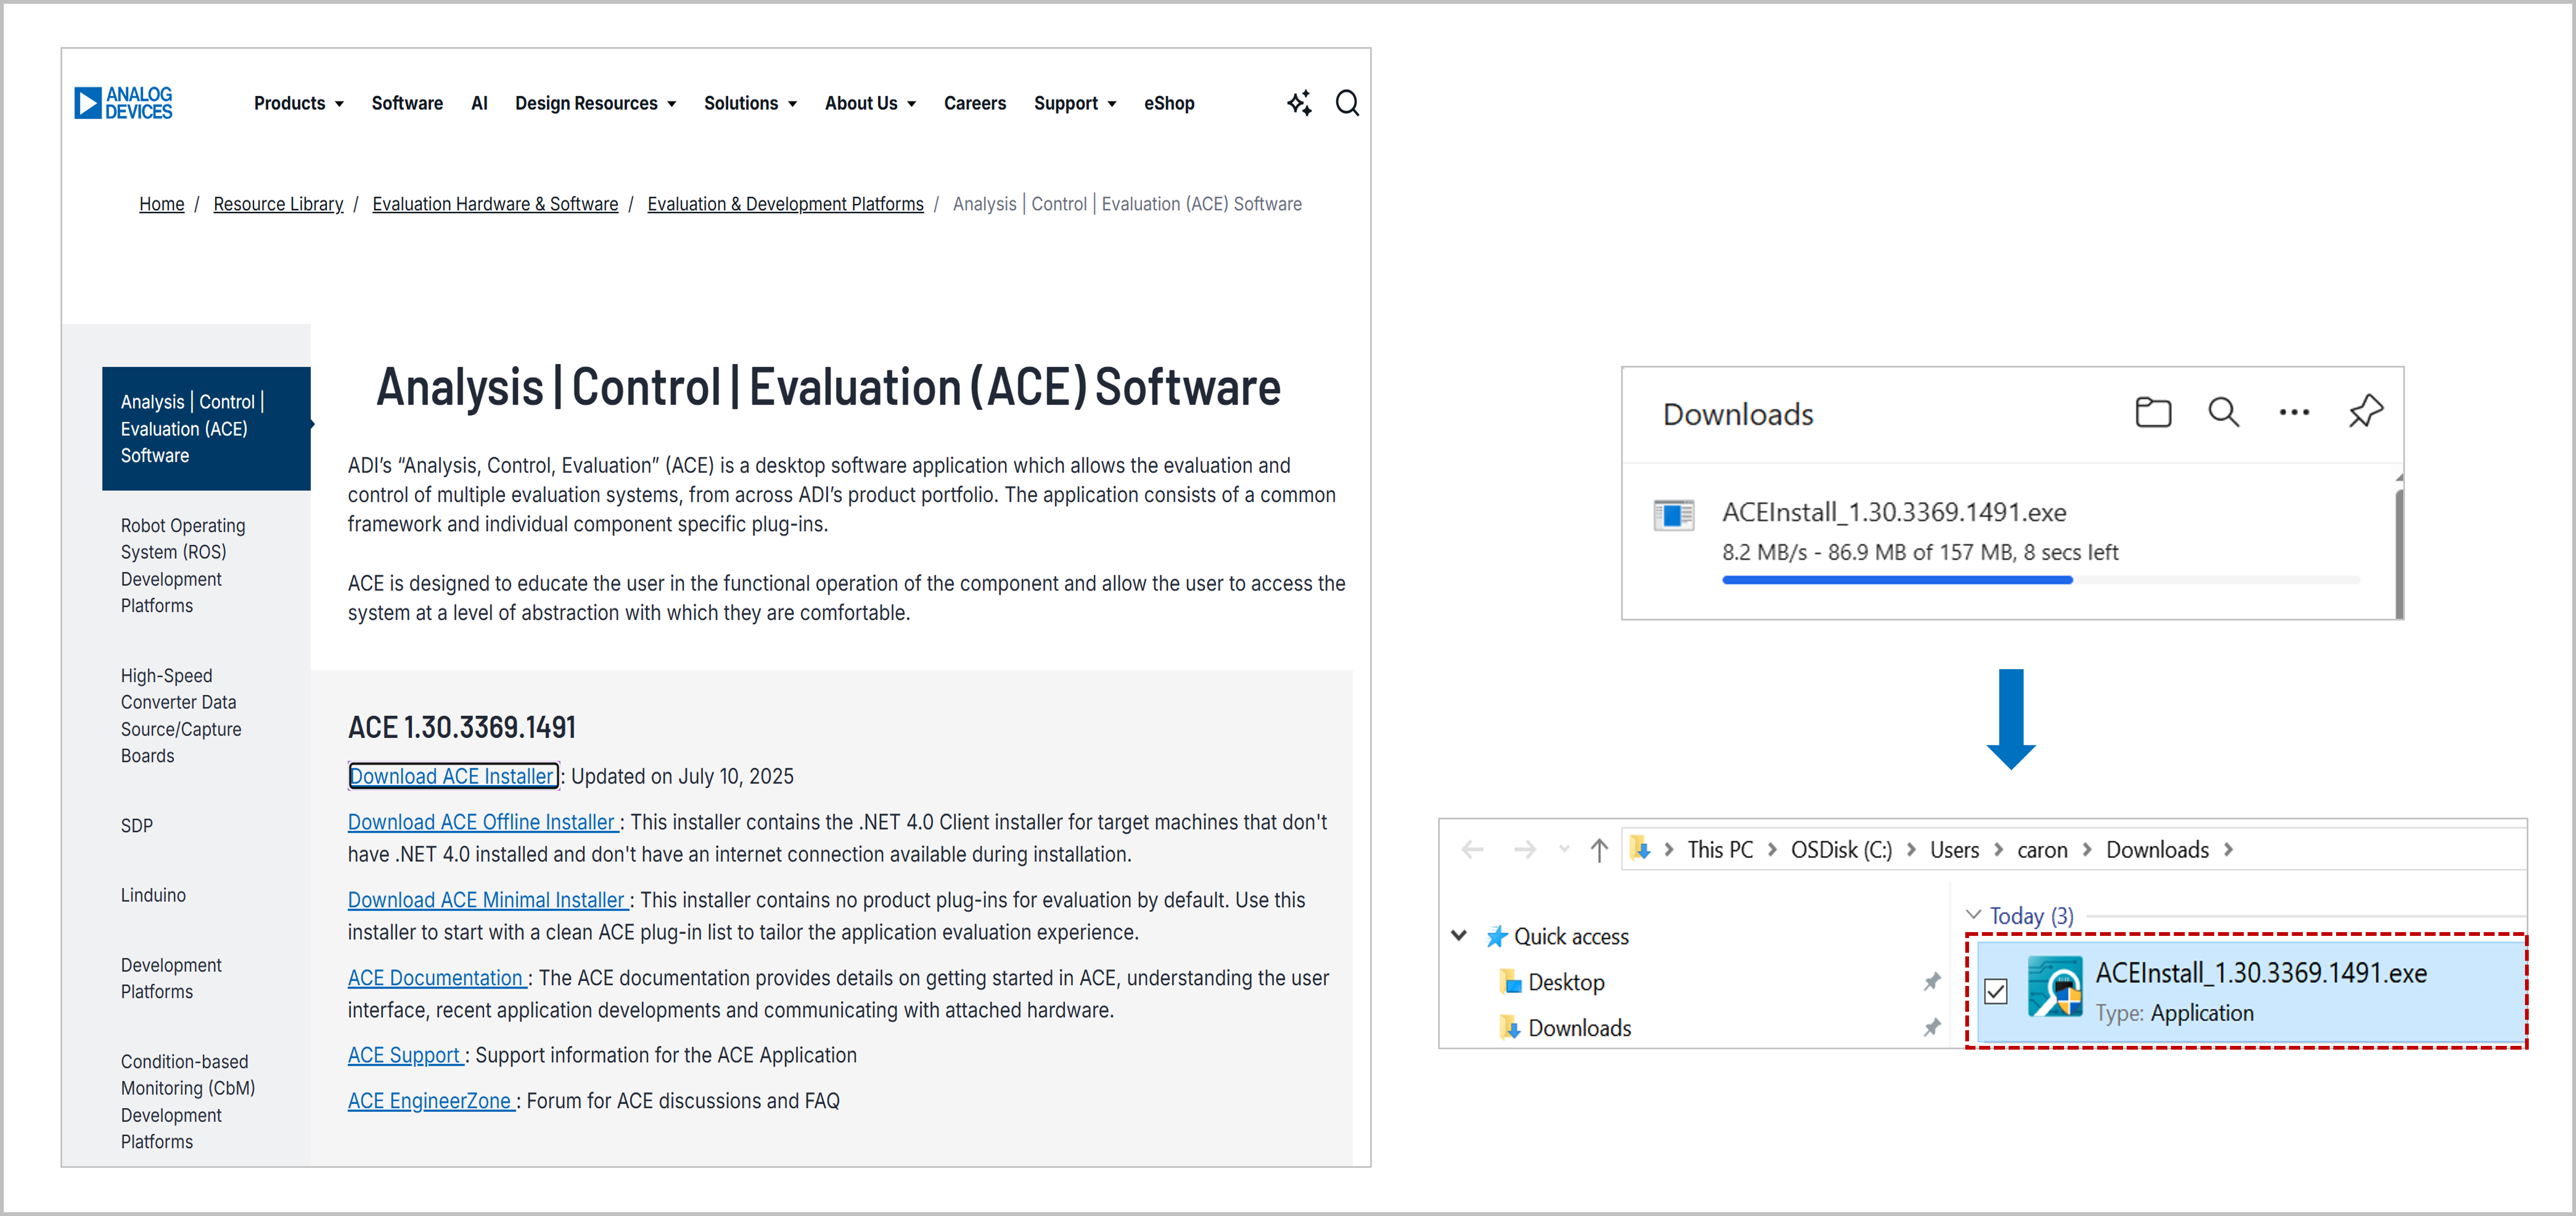Go to Home breadcrumb

click(161, 204)
